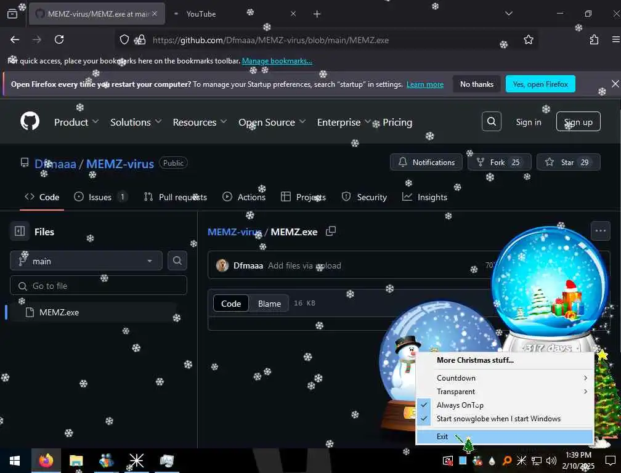
Task: Go back with the browser back arrow
Action: tap(15, 39)
